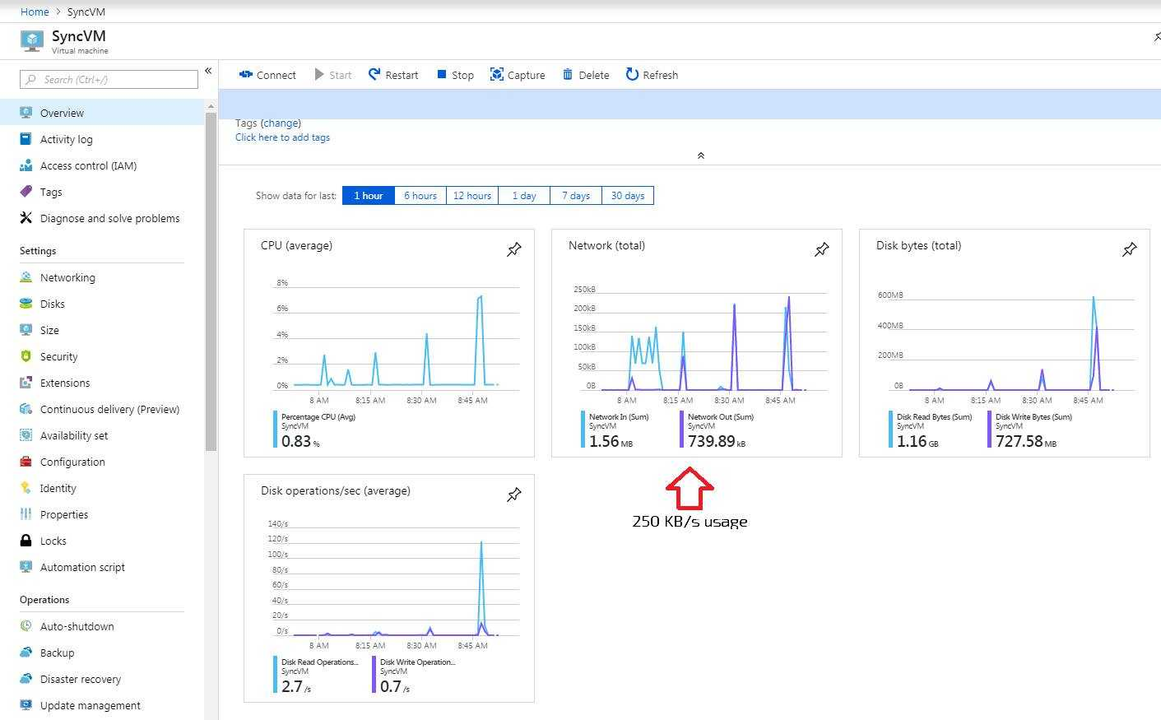Pin the Disk operations/sec chart
Screen dimensions: 1161x720
(x=514, y=494)
